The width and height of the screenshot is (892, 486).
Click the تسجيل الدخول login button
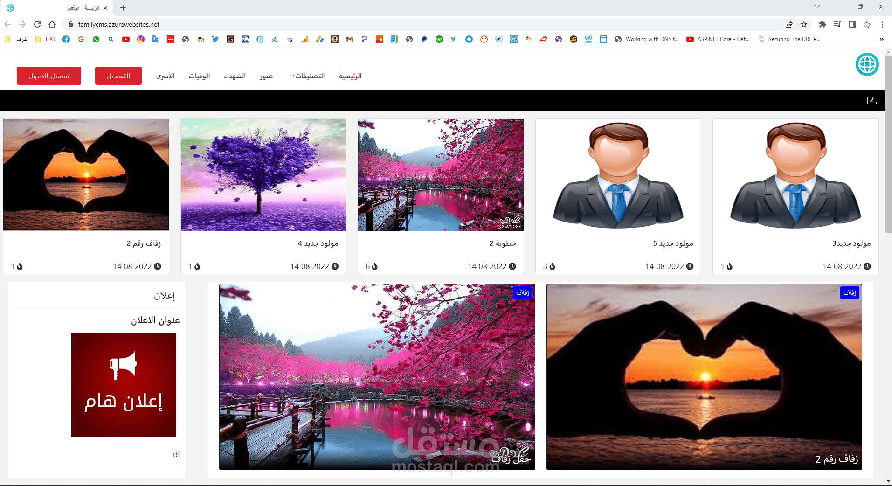(49, 76)
